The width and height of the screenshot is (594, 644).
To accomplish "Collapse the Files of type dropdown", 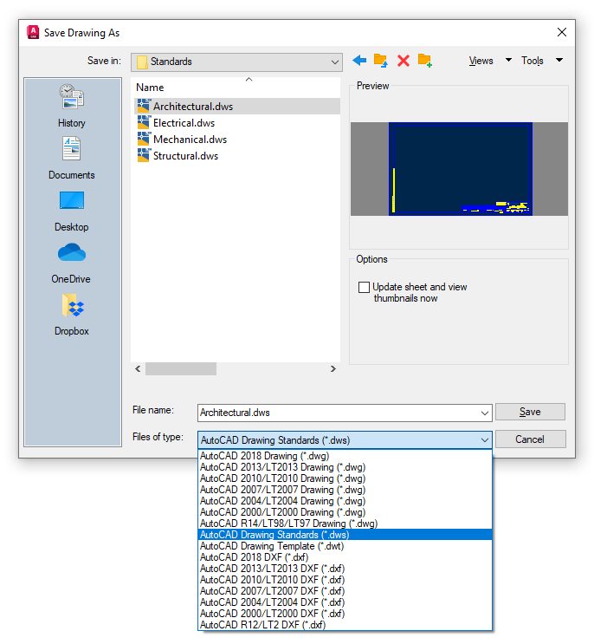I will (485, 440).
